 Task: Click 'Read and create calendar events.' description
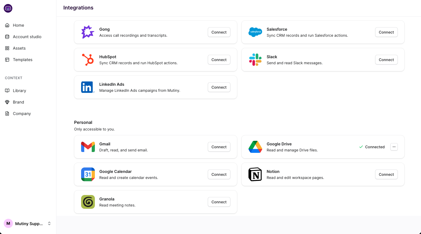point(129,178)
